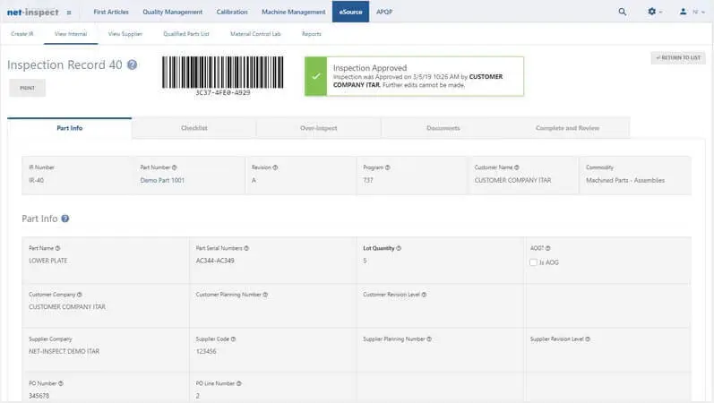The image size is (714, 403).
Task: Click Return to List button
Action: [678, 57]
